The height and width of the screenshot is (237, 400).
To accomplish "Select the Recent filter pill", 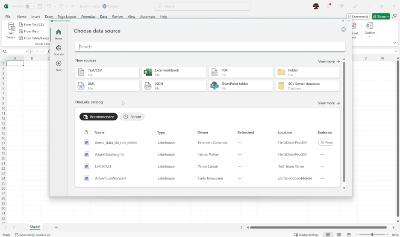I will coord(132,117).
